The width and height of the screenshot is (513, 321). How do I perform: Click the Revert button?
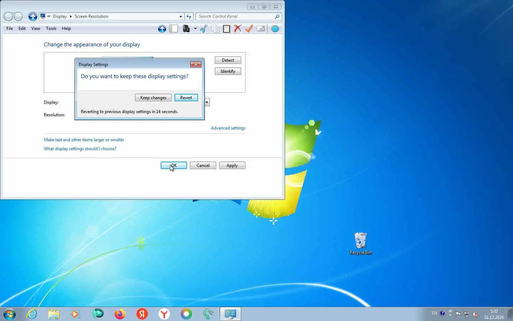click(x=186, y=98)
